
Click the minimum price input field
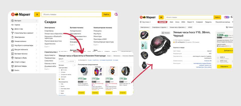pyautogui.click(x=63, y=61)
